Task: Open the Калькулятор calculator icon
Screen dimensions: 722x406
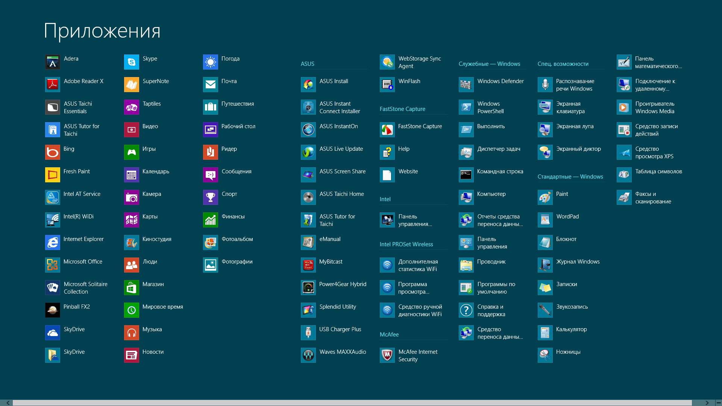Action: pyautogui.click(x=545, y=333)
